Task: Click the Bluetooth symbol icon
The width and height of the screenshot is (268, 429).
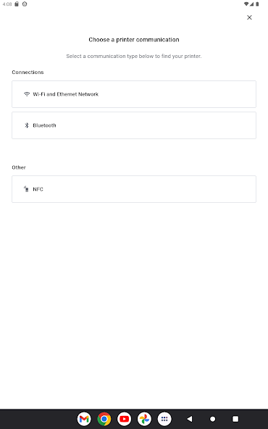Action: click(x=27, y=125)
